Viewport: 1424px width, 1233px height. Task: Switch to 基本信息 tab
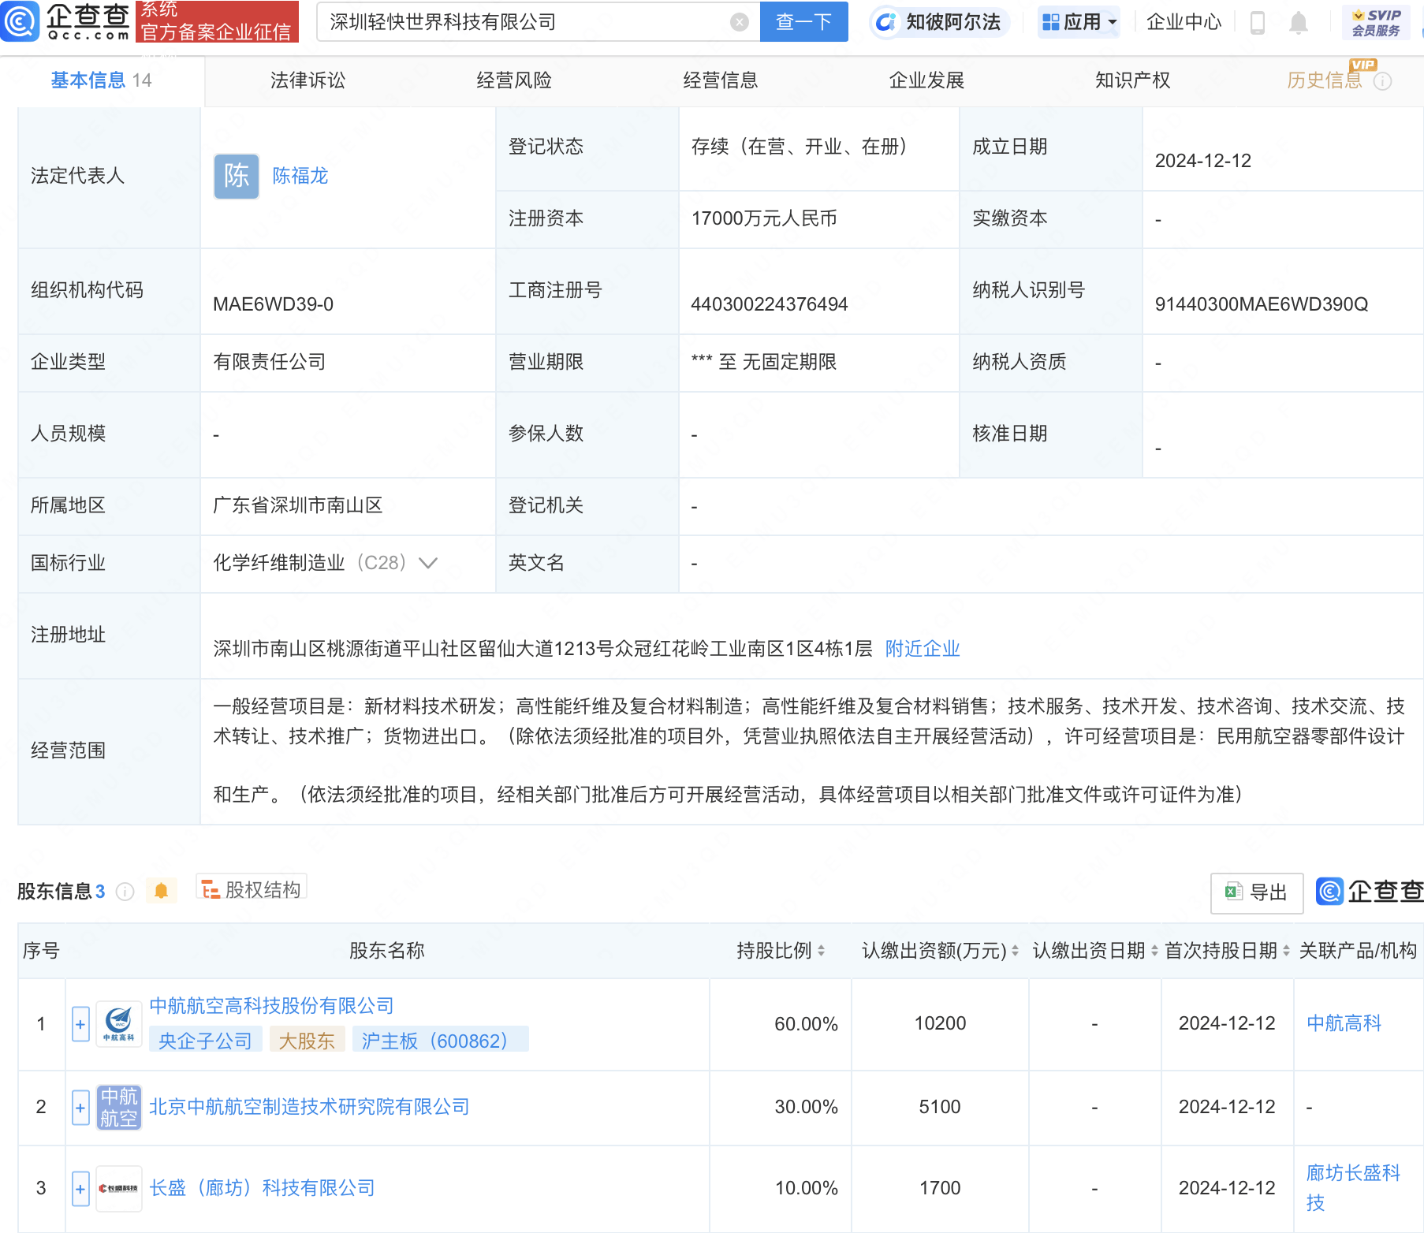coord(101,80)
